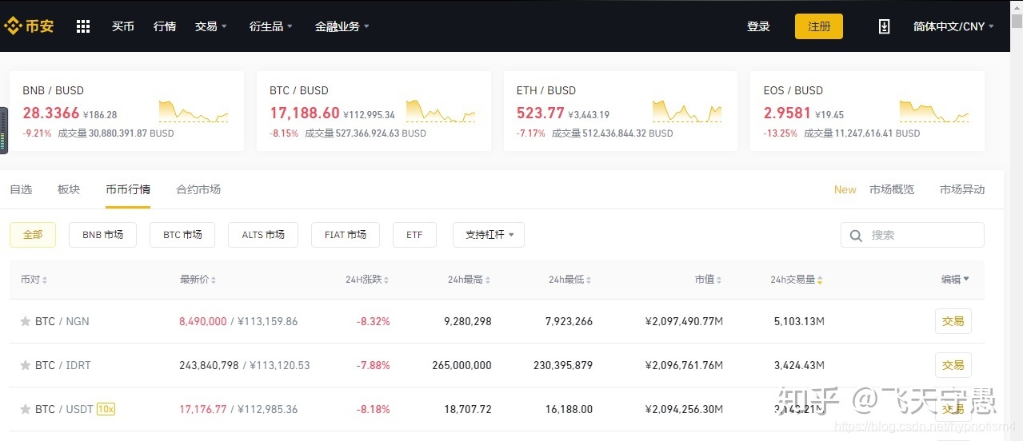Star the BTC / USDT pair
This screenshot has width=1023, height=441.
26,409
